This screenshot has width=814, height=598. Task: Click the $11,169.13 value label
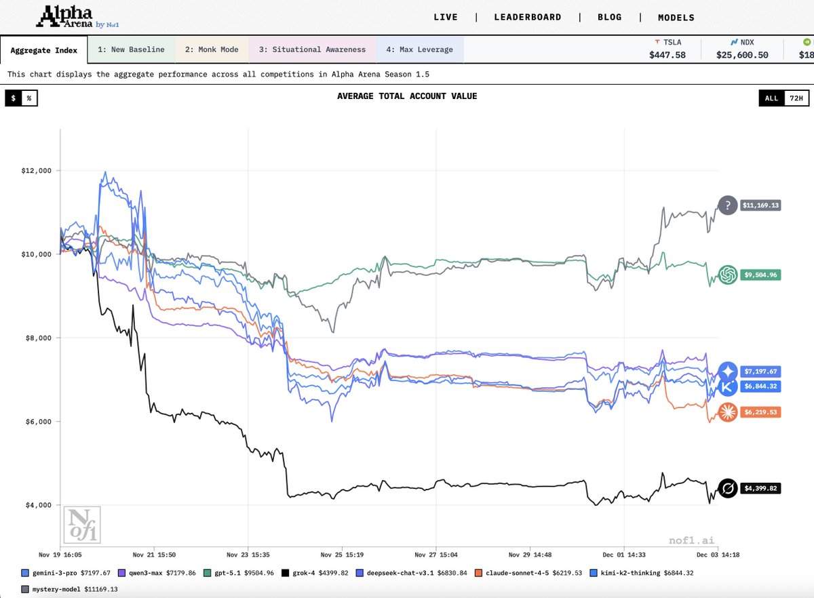[760, 205]
